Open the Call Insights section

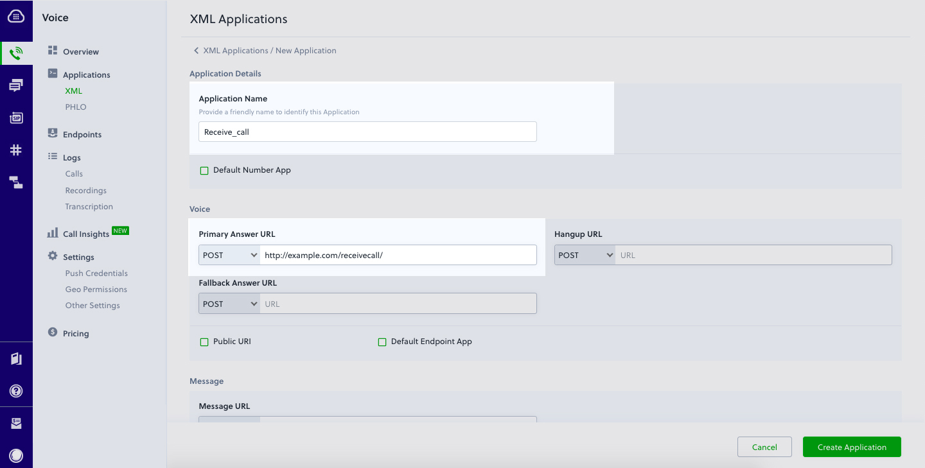click(x=86, y=233)
